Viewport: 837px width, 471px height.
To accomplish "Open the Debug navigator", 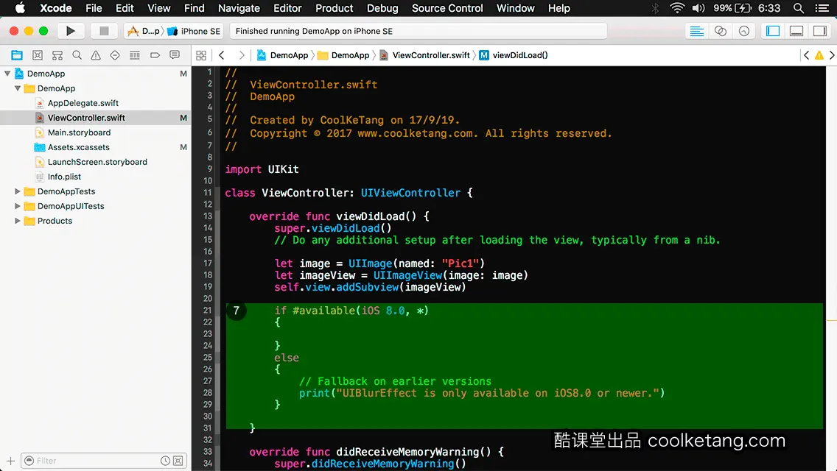I will click(x=135, y=55).
